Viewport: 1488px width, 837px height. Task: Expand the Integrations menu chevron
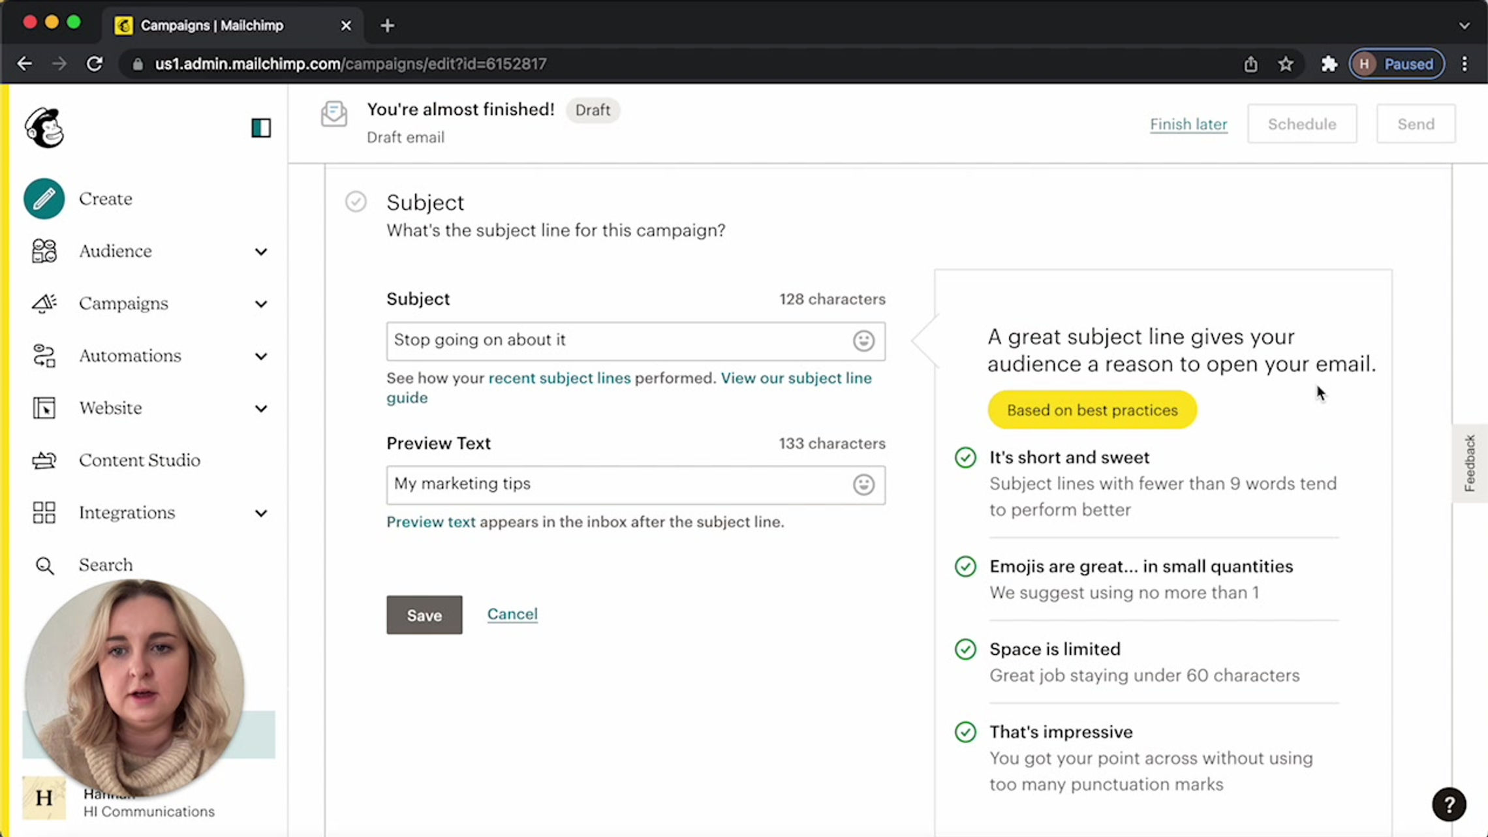(261, 513)
